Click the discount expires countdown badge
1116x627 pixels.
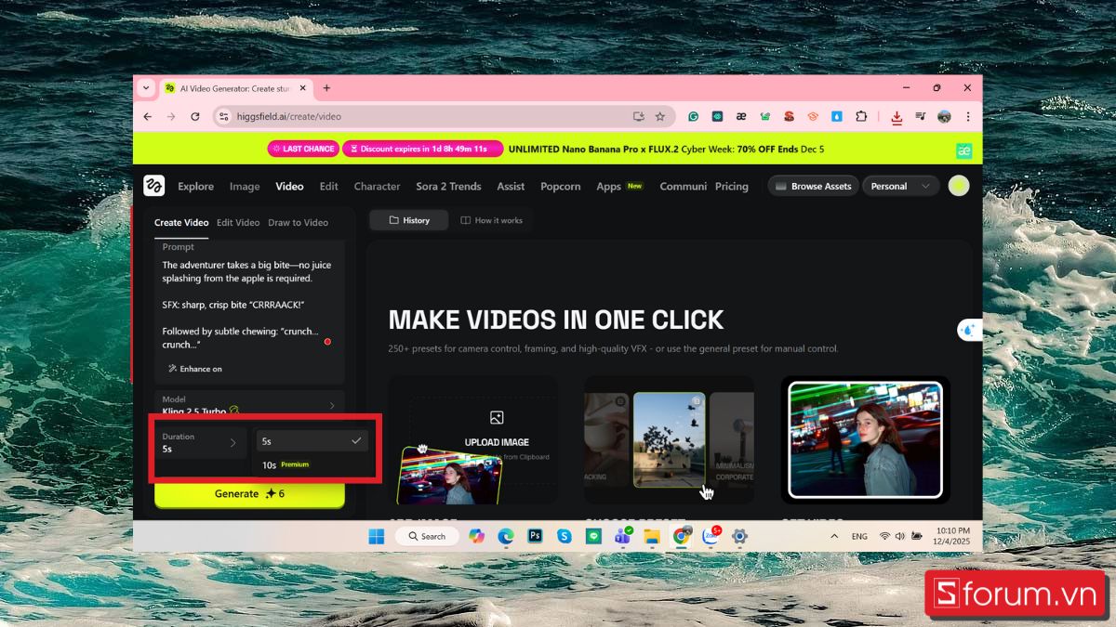point(423,149)
